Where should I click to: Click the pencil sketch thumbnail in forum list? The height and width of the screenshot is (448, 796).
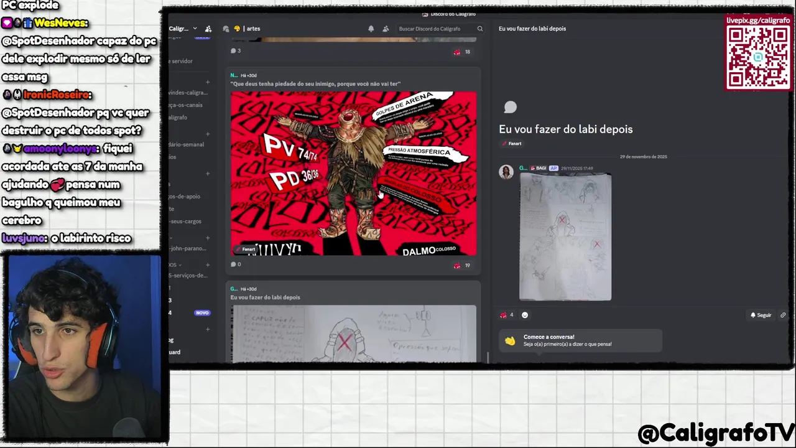click(x=353, y=334)
